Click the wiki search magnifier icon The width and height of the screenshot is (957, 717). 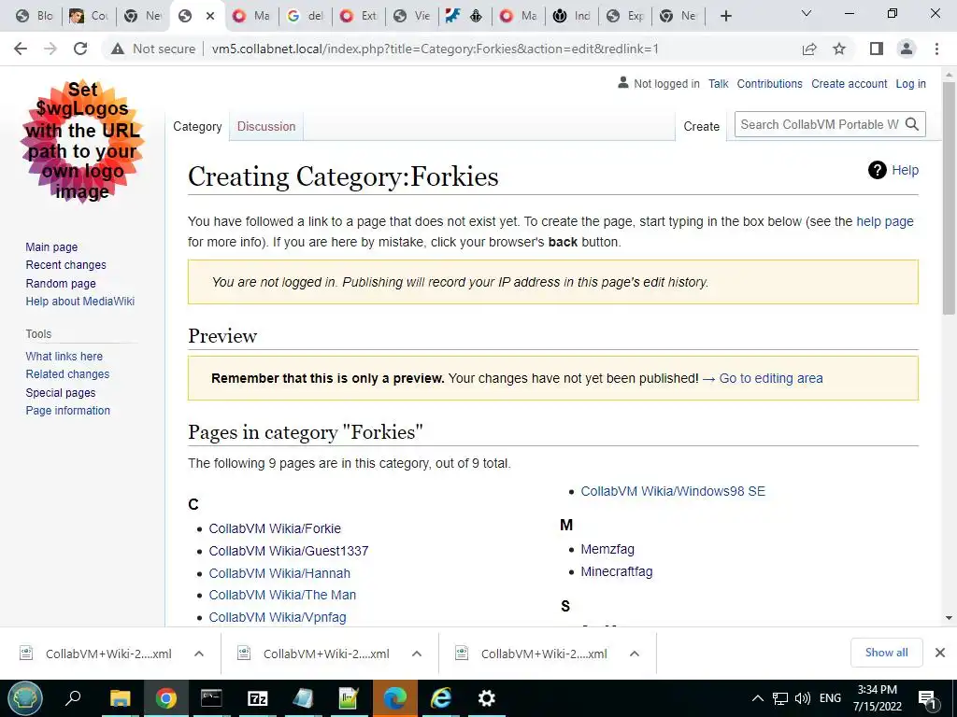click(912, 124)
